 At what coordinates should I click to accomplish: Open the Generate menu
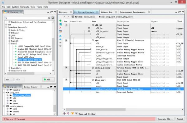(x=25, y=7)
